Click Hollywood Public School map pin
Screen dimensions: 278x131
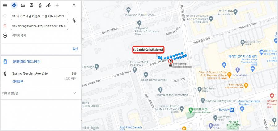pyautogui.click(x=128, y=10)
